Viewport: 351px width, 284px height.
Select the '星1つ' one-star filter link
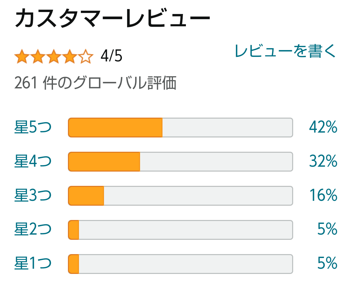[33, 264]
